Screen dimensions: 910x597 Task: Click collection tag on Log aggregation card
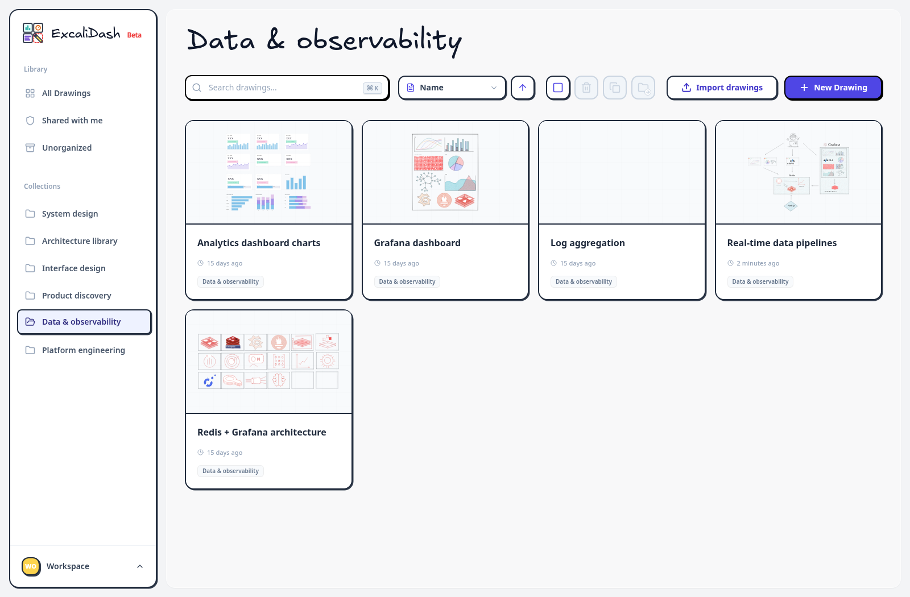click(584, 281)
